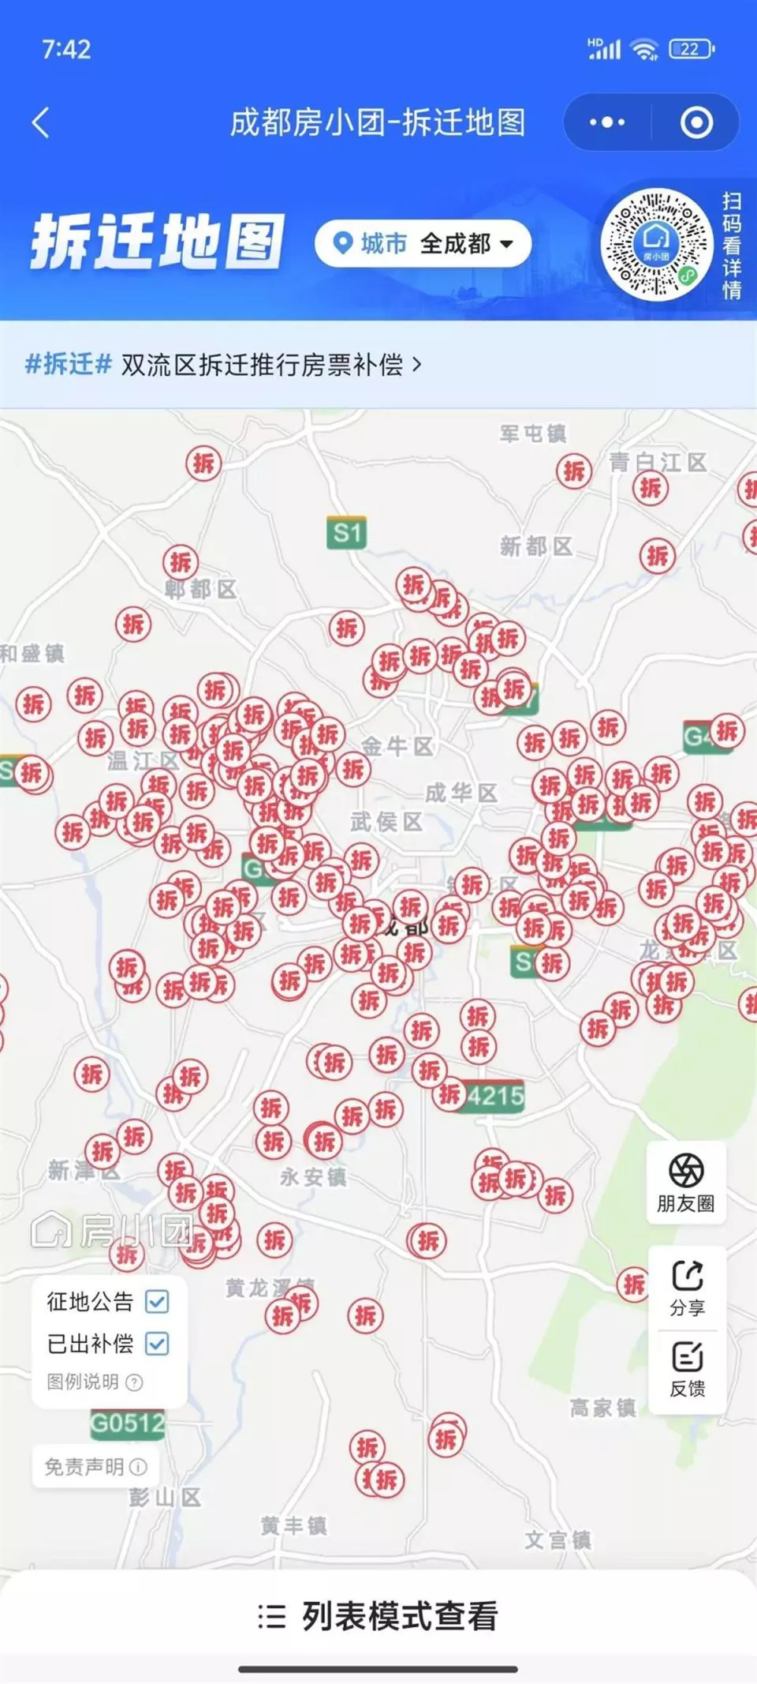Uncheck the 已出补偿 checkbox
The image size is (757, 1684).
(x=157, y=1343)
